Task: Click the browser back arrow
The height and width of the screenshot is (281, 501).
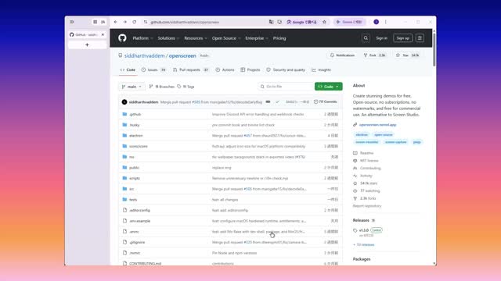Action: 115,22
